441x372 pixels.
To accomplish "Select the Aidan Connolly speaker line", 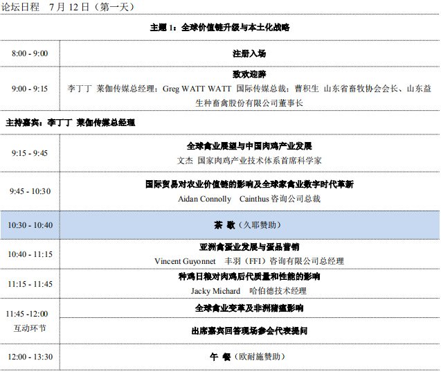I will (x=249, y=199).
